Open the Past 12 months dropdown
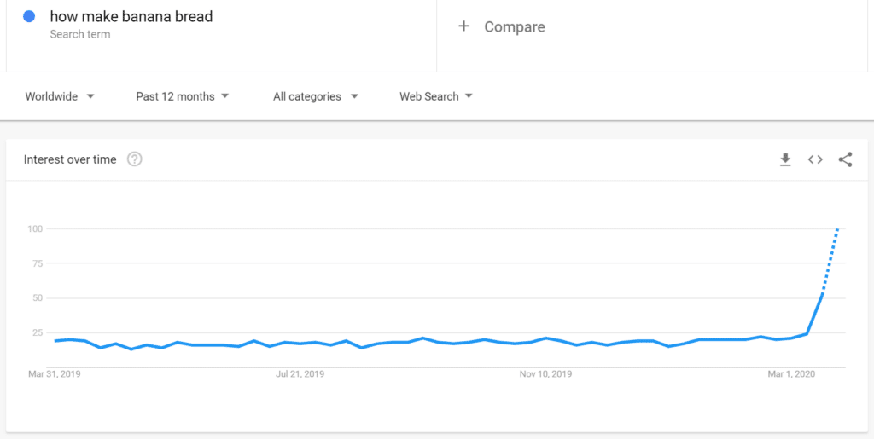 pyautogui.click(x=183, y=96)
